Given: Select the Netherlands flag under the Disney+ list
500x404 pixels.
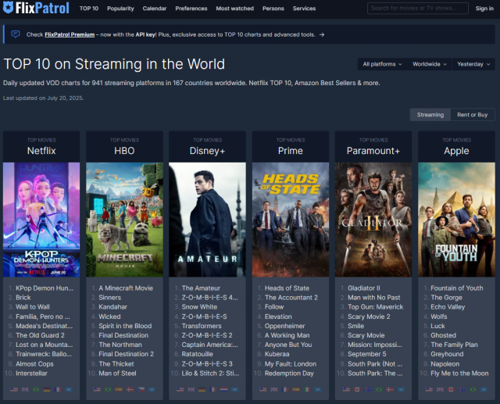Looking at the screenshot, I should [x=224, y=389].
